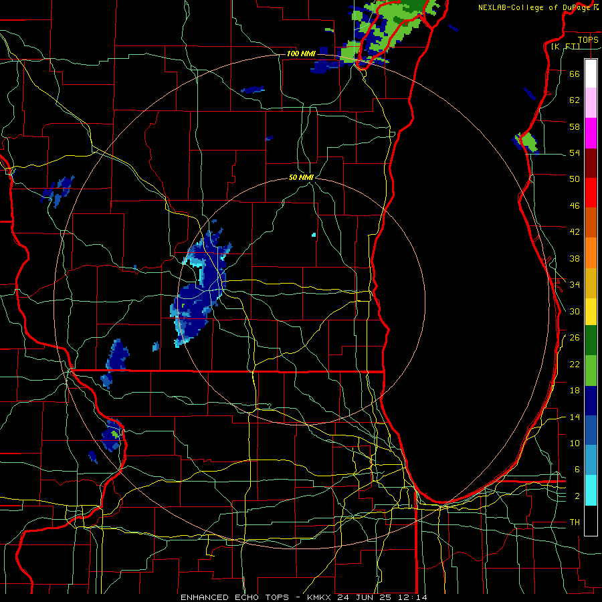Click the 6 legend value
The image size is (602, 602).
coord(577,470)
